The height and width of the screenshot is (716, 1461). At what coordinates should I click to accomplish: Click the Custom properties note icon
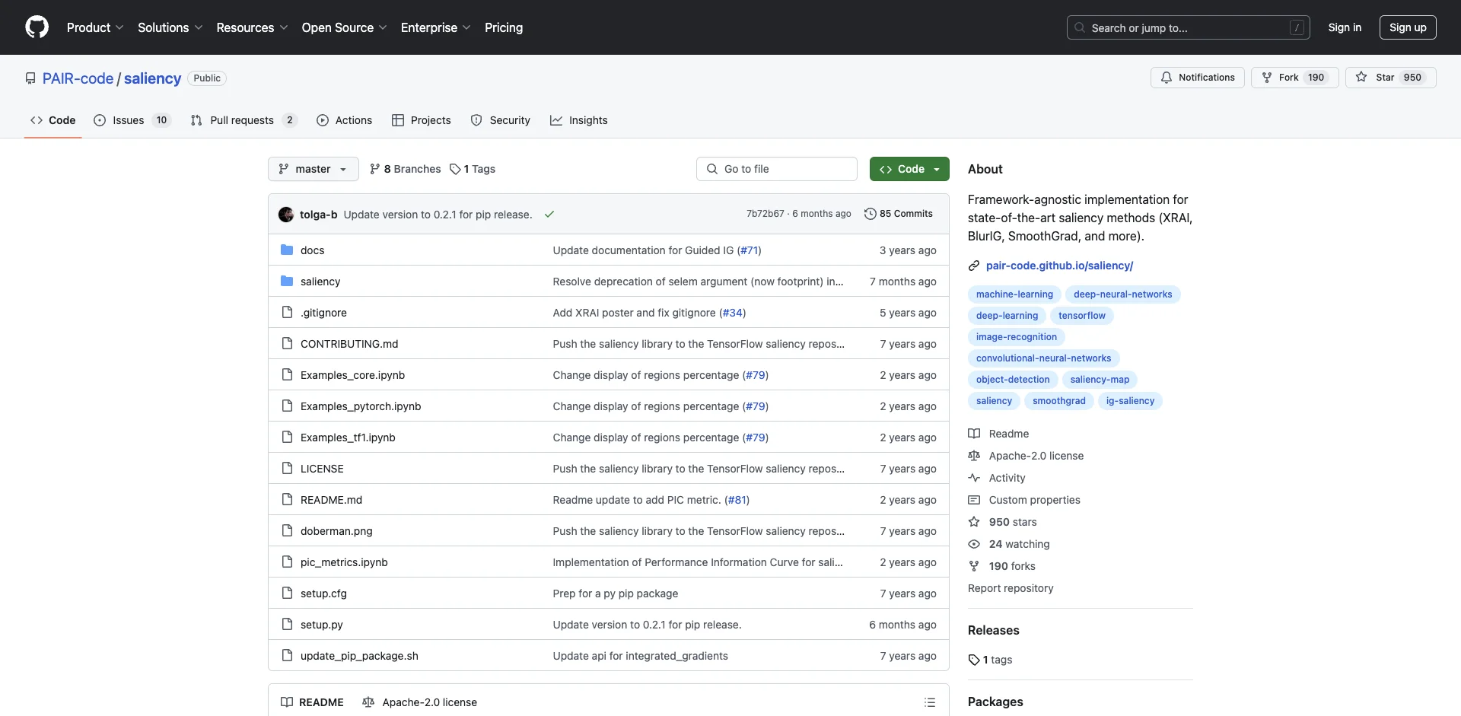[x=974, y=500]
